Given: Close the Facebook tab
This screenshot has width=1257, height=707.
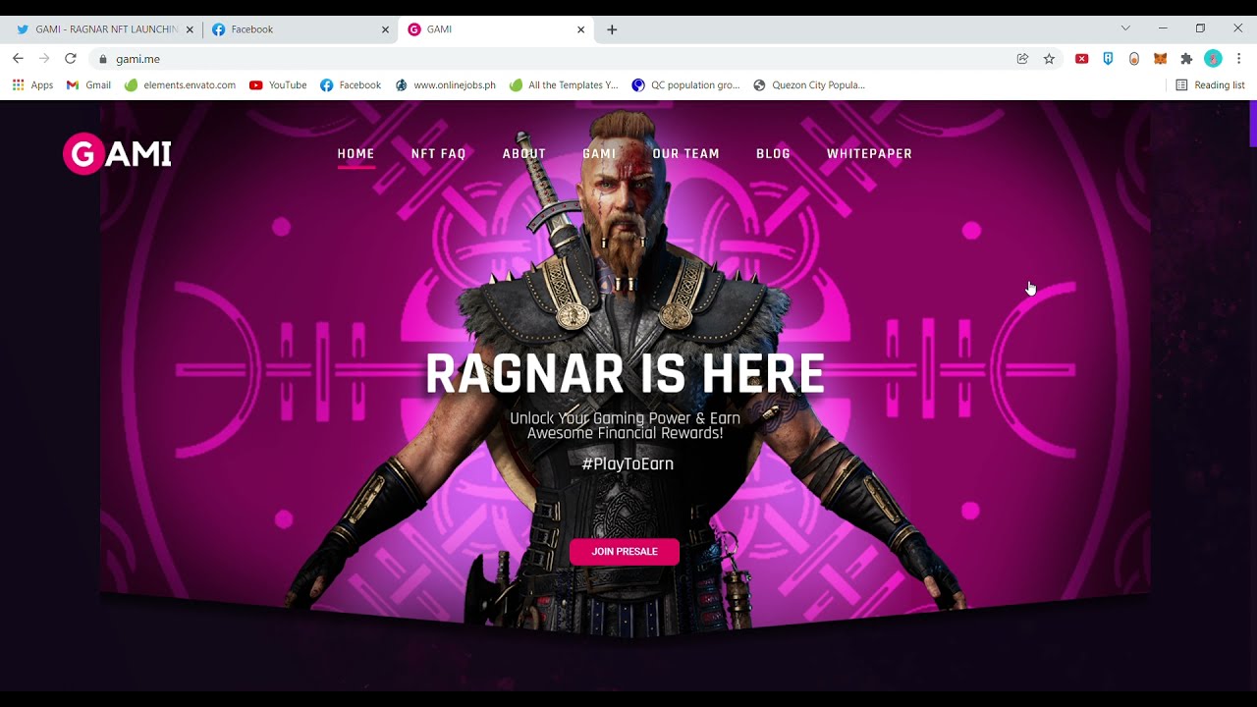Looking at the screenshot, I should (x=385, y=29).
